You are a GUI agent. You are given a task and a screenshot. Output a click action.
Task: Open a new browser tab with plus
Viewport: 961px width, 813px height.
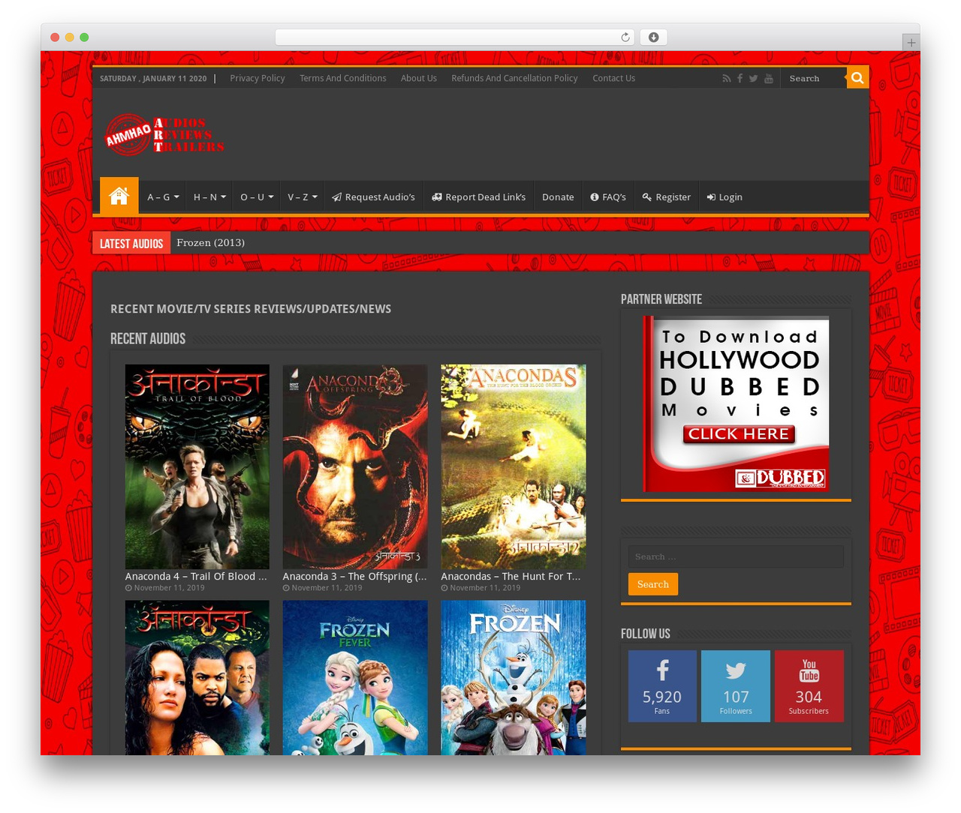(911, 43)
